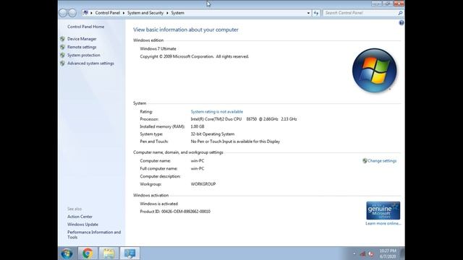Select System and Security in the breadcrumb
463x260 pixels.
point(145,13)
